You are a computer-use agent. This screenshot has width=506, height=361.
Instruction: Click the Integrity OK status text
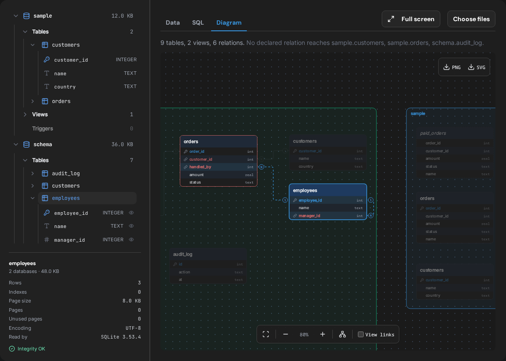pos(31,349)
